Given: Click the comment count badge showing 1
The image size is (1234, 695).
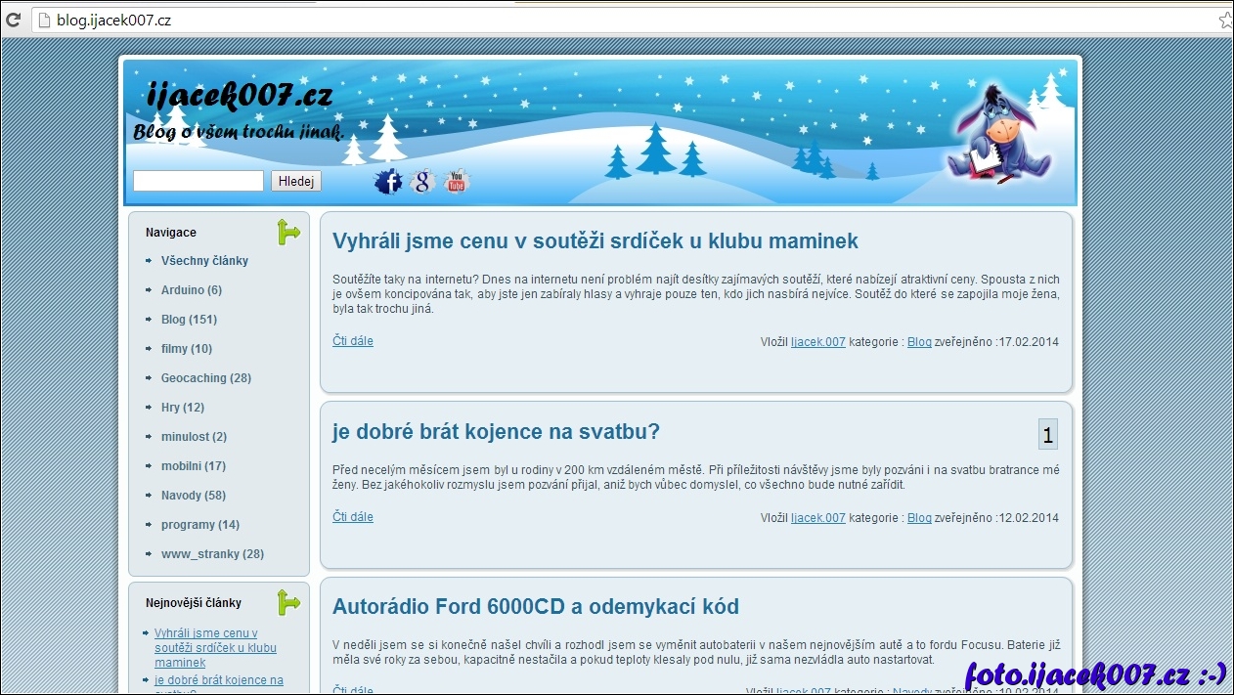Looking at the screenshot, I should coord(1047,435).
